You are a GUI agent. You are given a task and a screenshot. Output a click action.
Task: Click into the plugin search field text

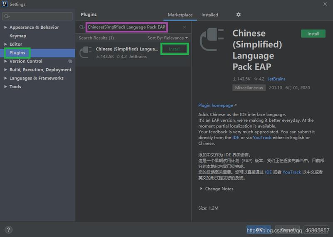point(127,27)
